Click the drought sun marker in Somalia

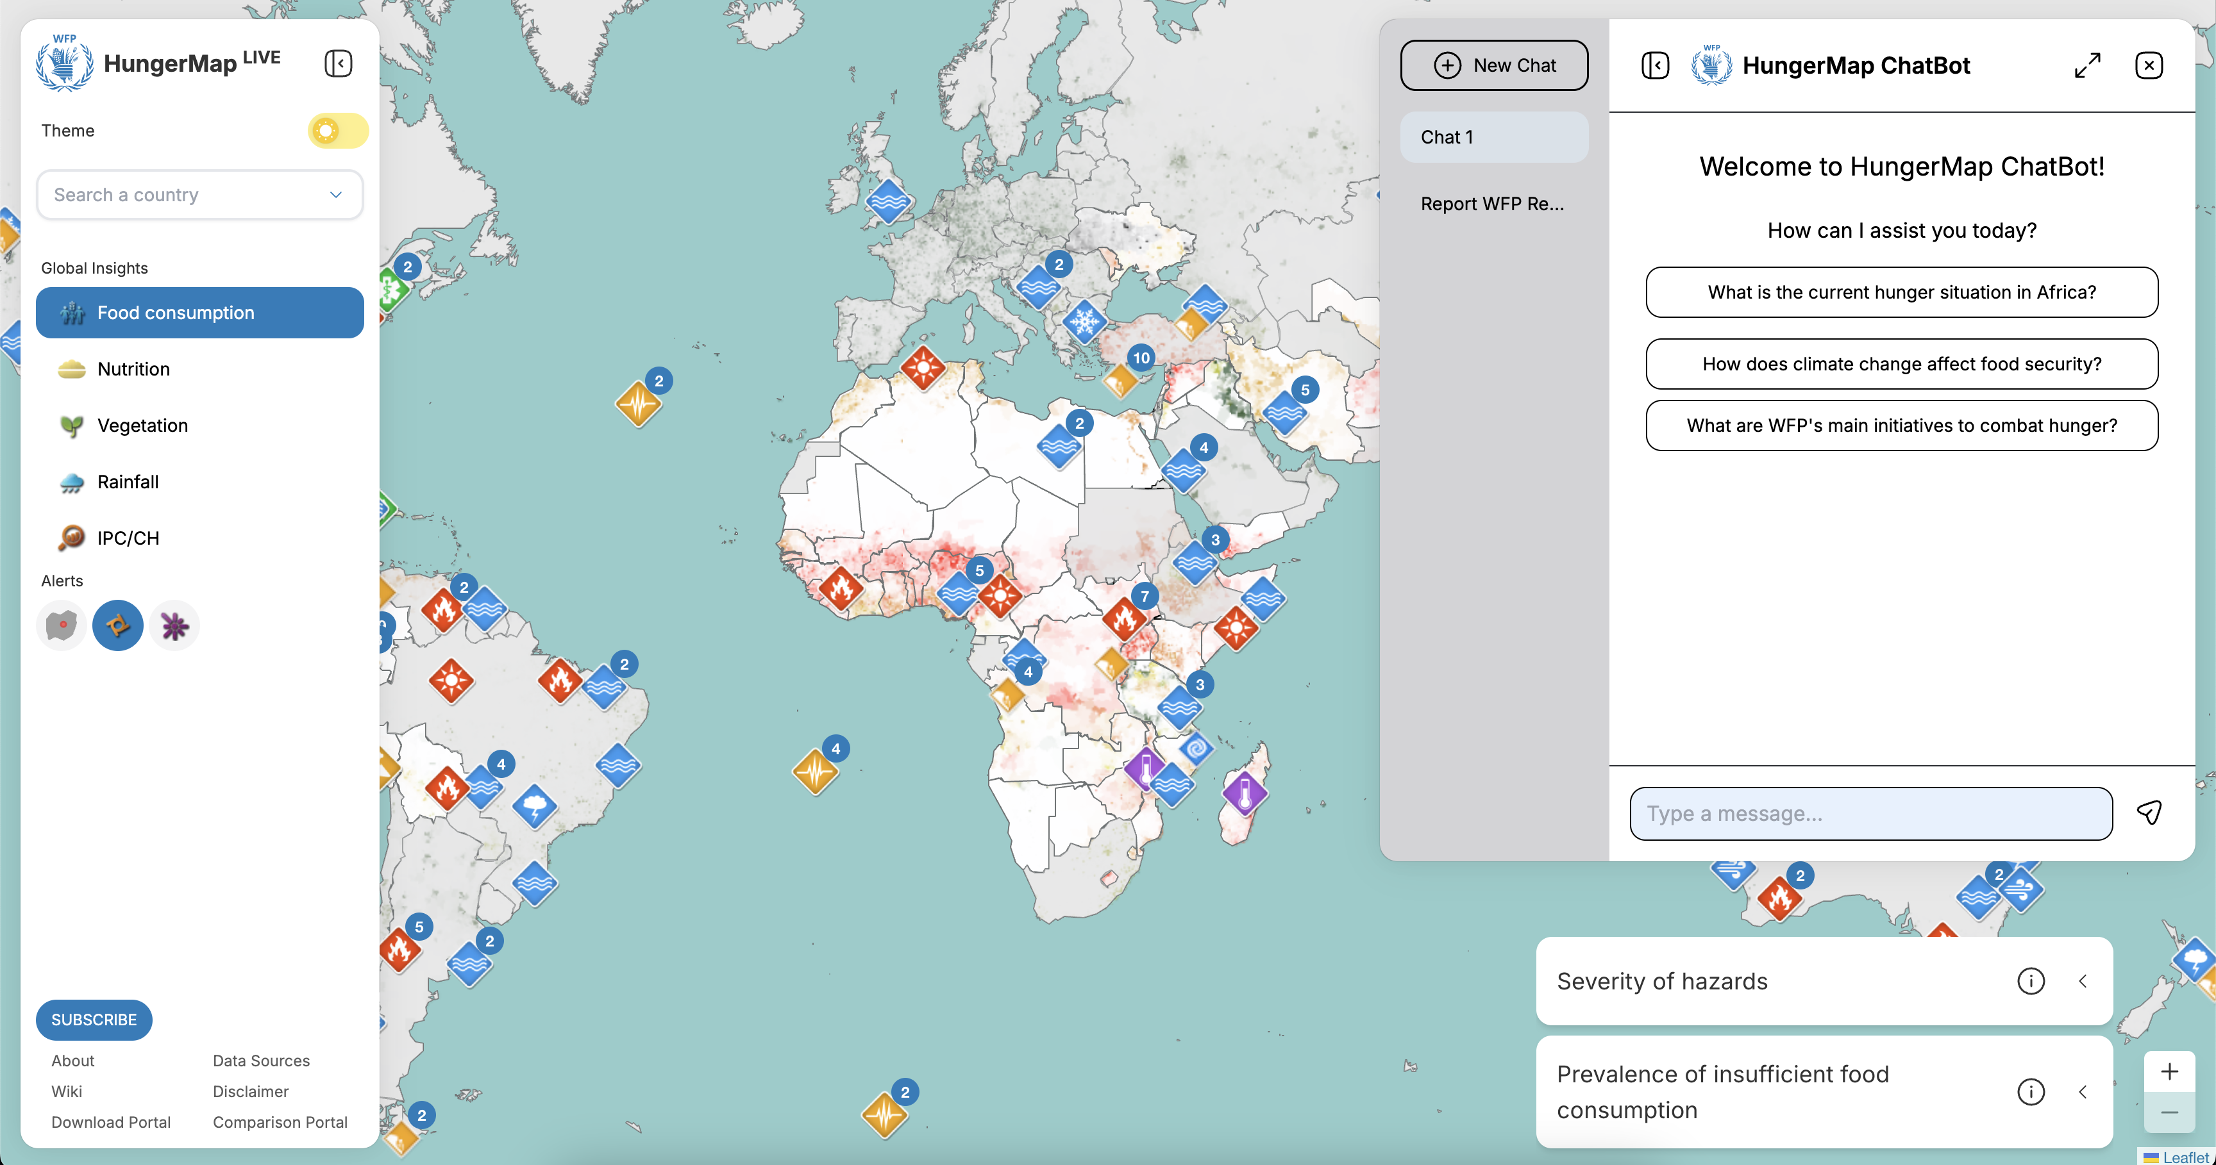[1236, 627]
